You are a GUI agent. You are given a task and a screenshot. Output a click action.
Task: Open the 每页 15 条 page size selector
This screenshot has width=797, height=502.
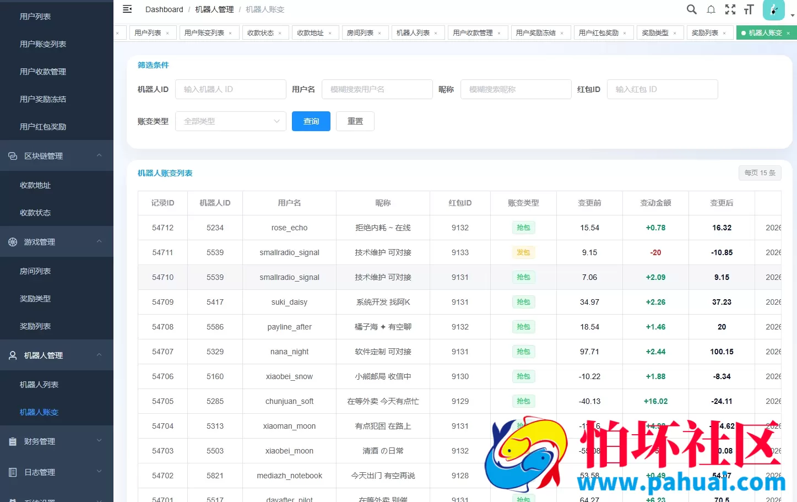[x=760, y=173]
